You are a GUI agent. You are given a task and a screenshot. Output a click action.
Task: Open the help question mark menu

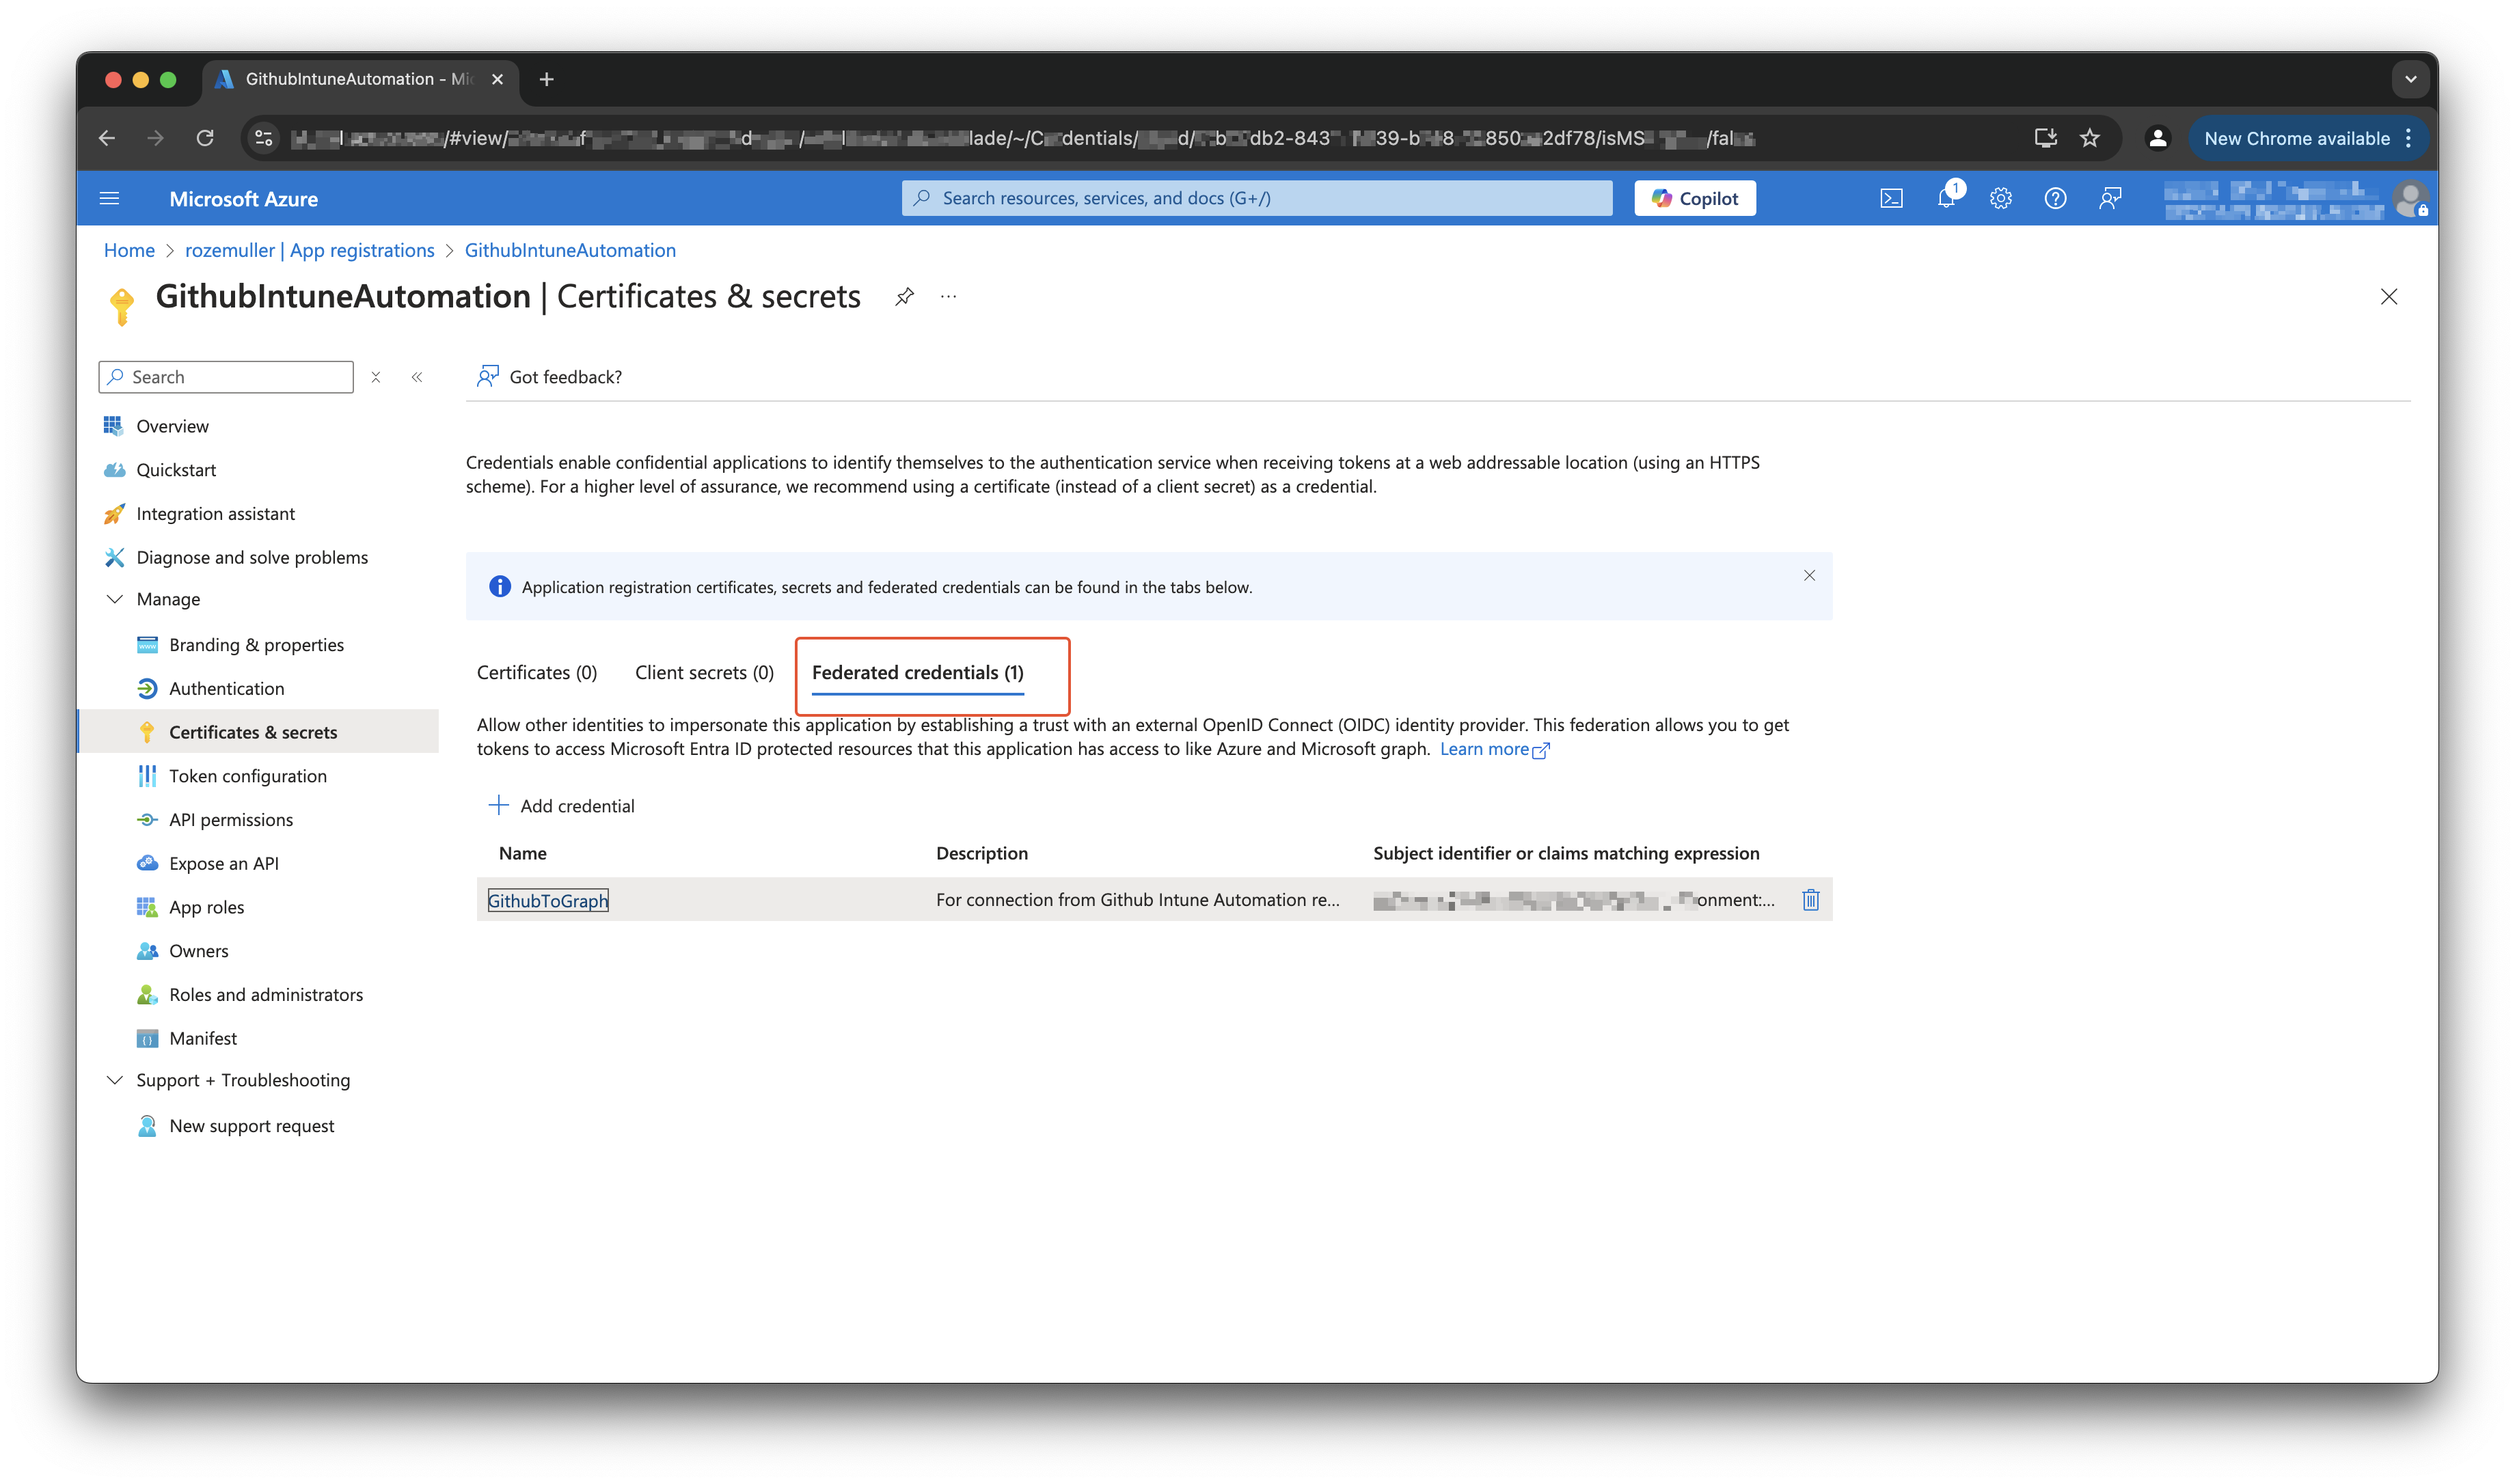tap(2055, 198)
